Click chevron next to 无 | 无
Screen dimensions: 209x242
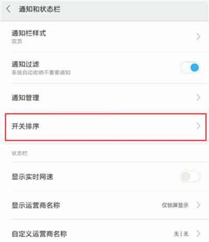[198, 234]
